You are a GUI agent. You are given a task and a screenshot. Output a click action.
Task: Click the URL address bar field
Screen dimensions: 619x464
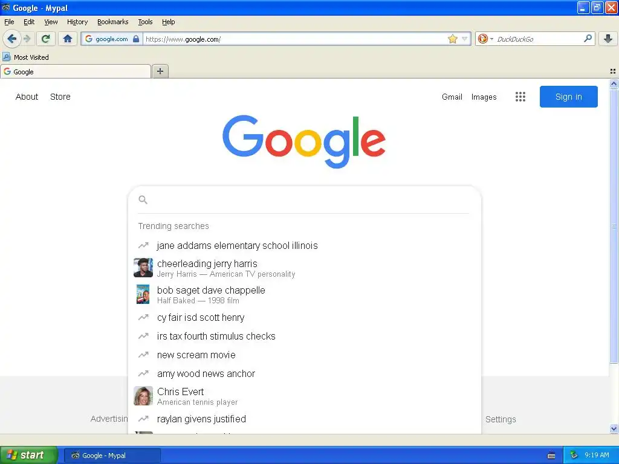(x=294, y=39)
